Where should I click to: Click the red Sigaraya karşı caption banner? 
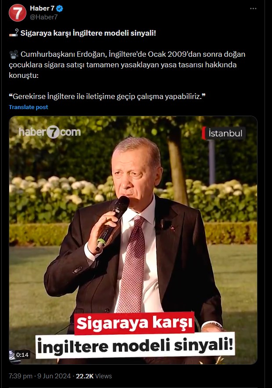[134, 323]
